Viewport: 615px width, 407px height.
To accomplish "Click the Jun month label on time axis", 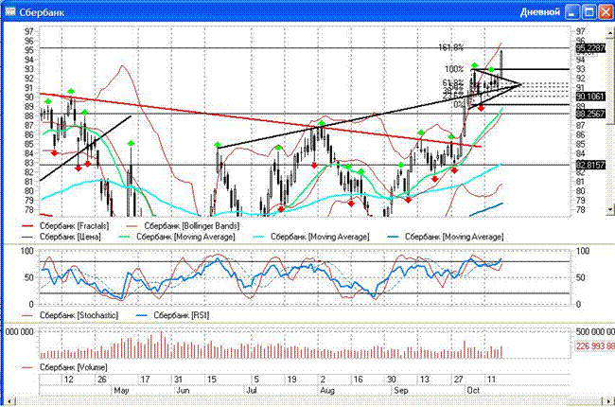I will (x=183, y=391).
